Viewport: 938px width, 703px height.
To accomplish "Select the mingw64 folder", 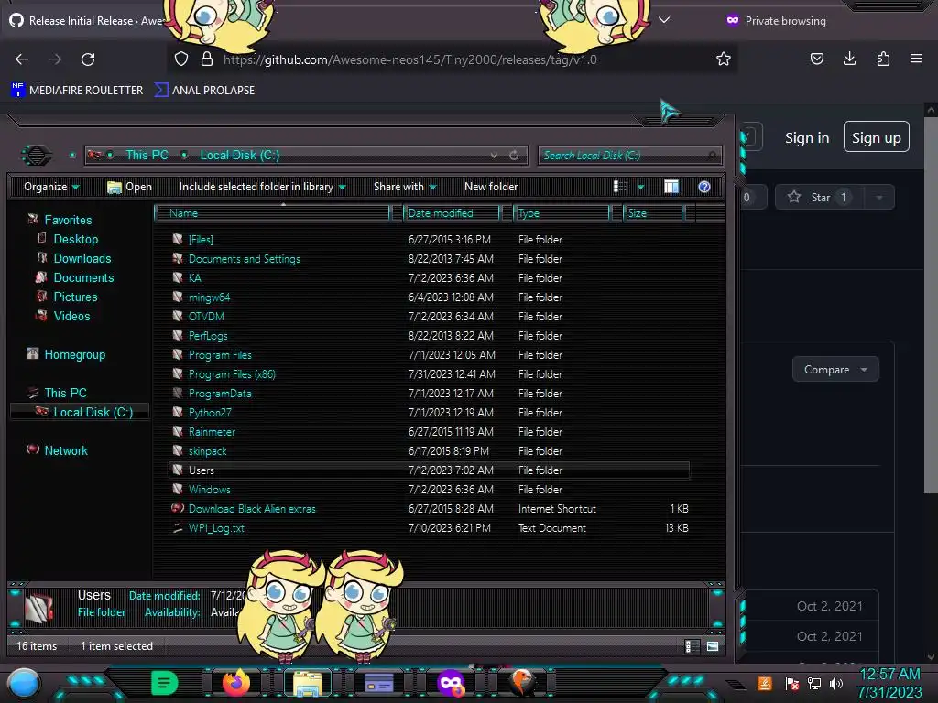I will coord(209,297).
